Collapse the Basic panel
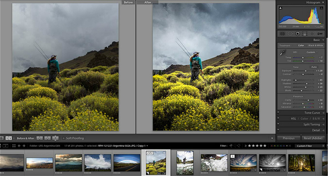This screenshot has width=328, height=176. tap(323, 40)
